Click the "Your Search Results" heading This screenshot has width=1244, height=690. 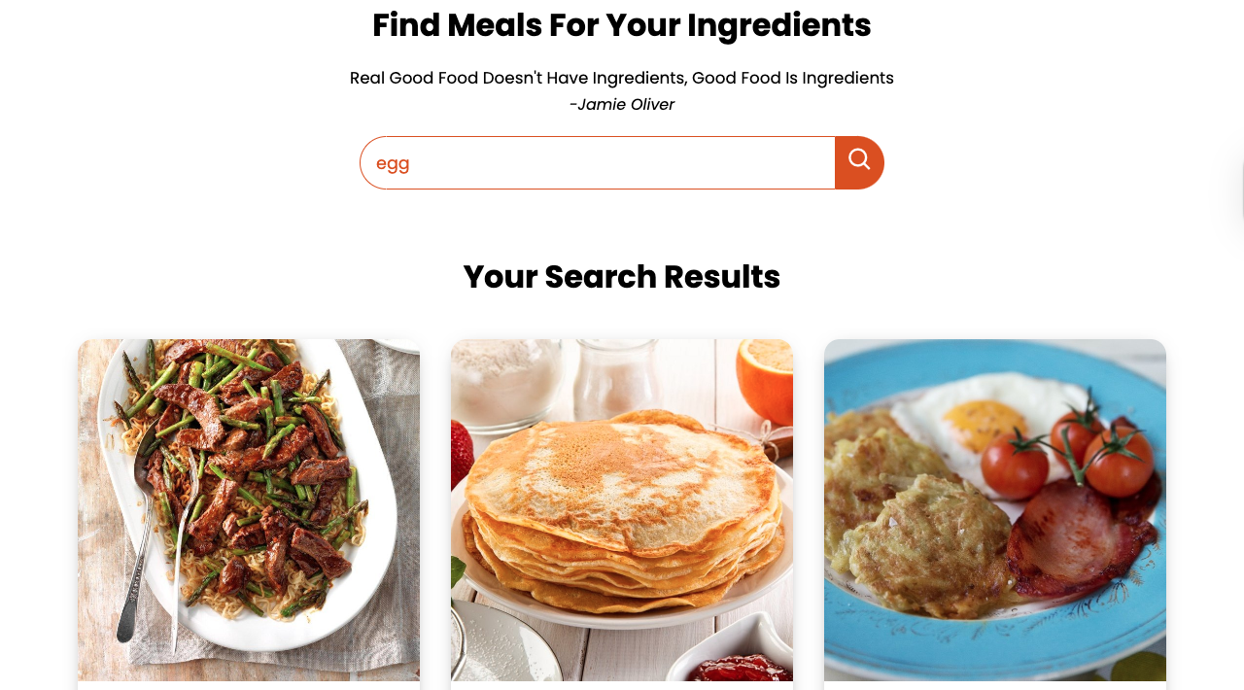tap(622, 277)
